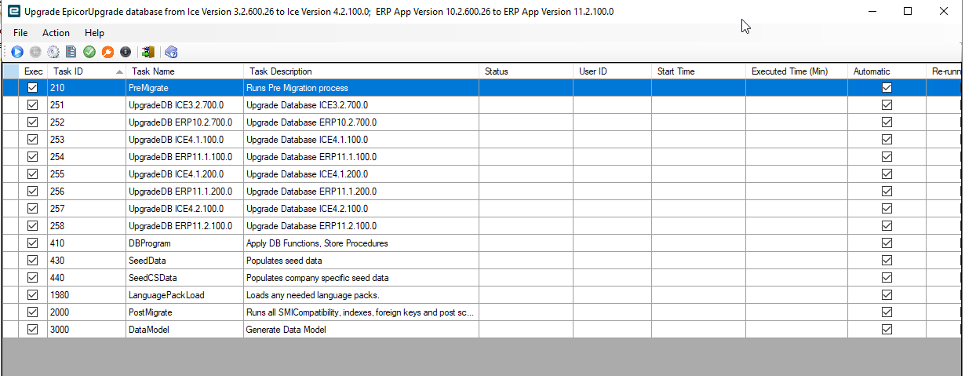Viewport: 965px width, 376px height.
Task: Click 'Runs Pre Migration process' description
Action: point(361,88)
